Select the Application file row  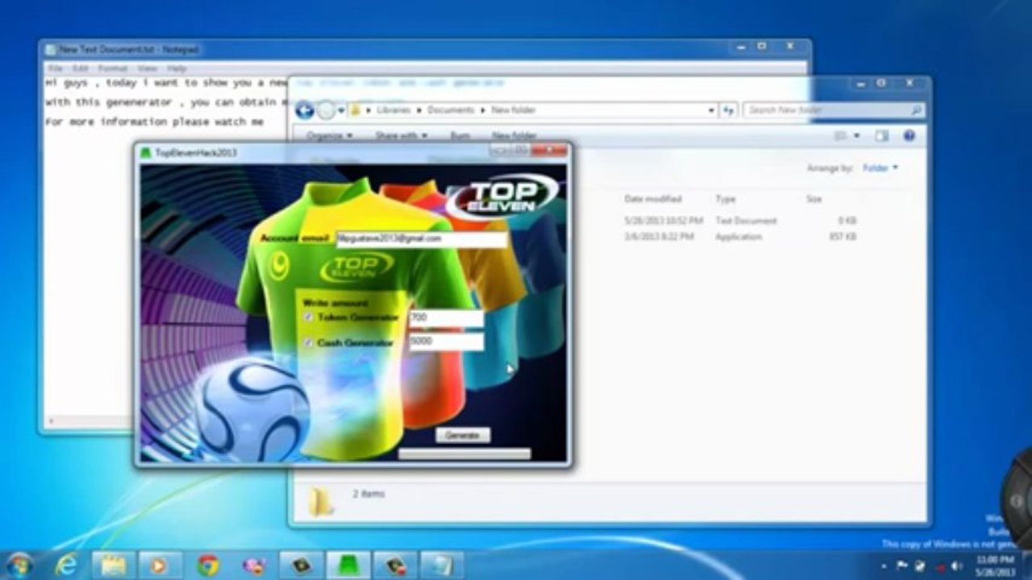(x=739, y=237)
